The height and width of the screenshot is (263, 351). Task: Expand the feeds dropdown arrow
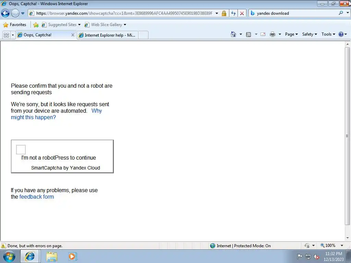coord(256,34)
